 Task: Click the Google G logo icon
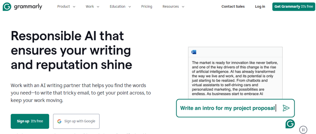pyautogui.click(x=60, y=121)
